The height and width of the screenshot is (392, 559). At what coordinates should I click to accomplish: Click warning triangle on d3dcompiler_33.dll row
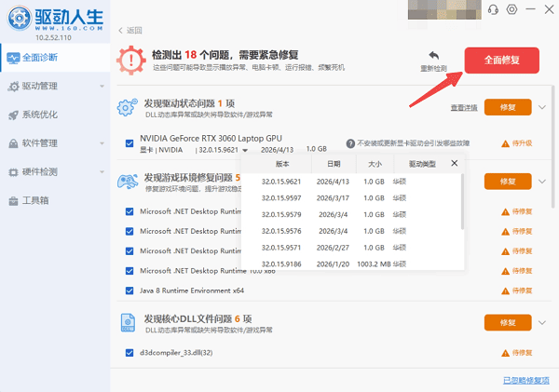pyautogui.click(x=505, y=353)
